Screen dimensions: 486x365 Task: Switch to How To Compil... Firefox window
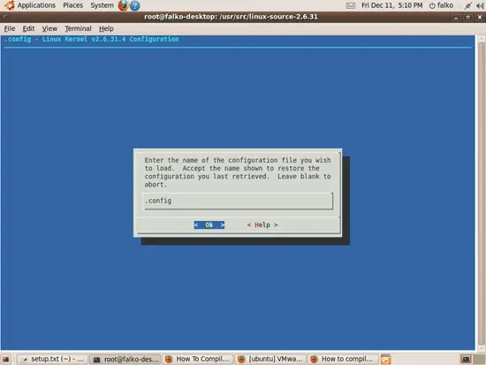pyautogui.click(x=197, y=359)
